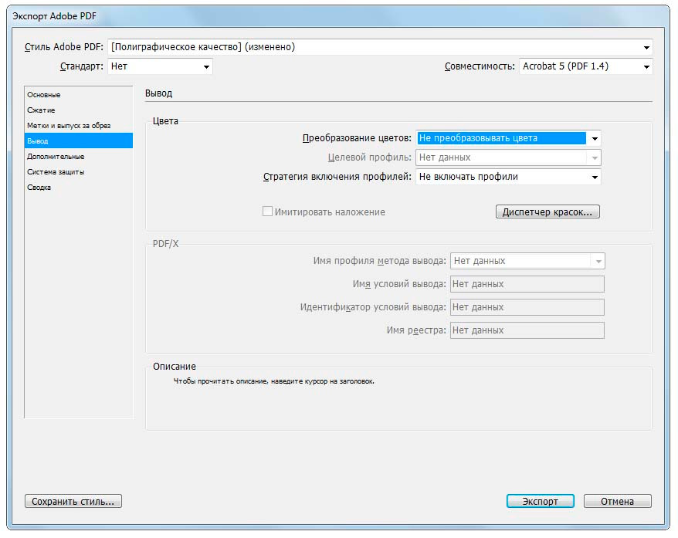
Task: Click the Цвета group label
Action: (x=165, y=121)
